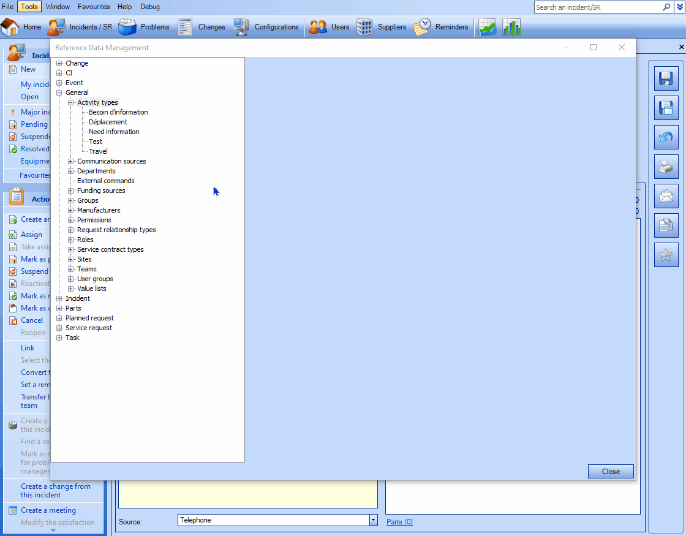Expand the Incident tree node
The height and width of the screenshot is (536, 686).
(59, 298)
